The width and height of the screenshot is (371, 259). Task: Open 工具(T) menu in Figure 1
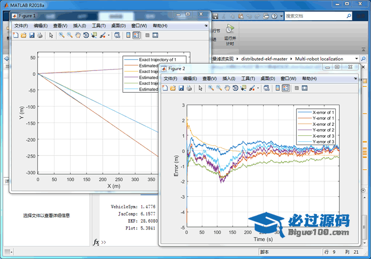tap(99, 26)
